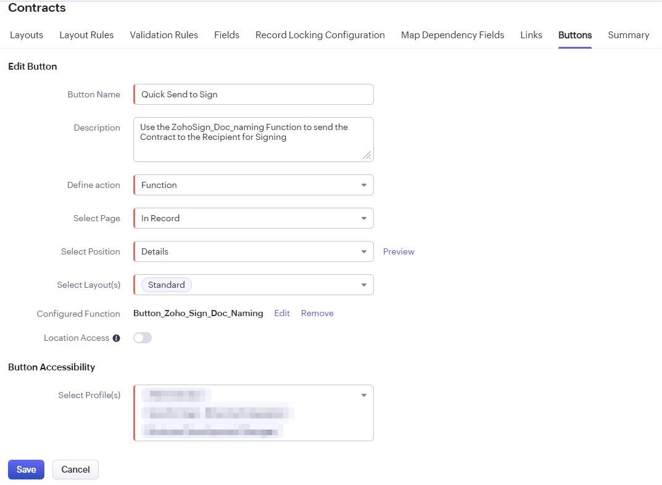Edit the configured function

[x=282, y=313]
